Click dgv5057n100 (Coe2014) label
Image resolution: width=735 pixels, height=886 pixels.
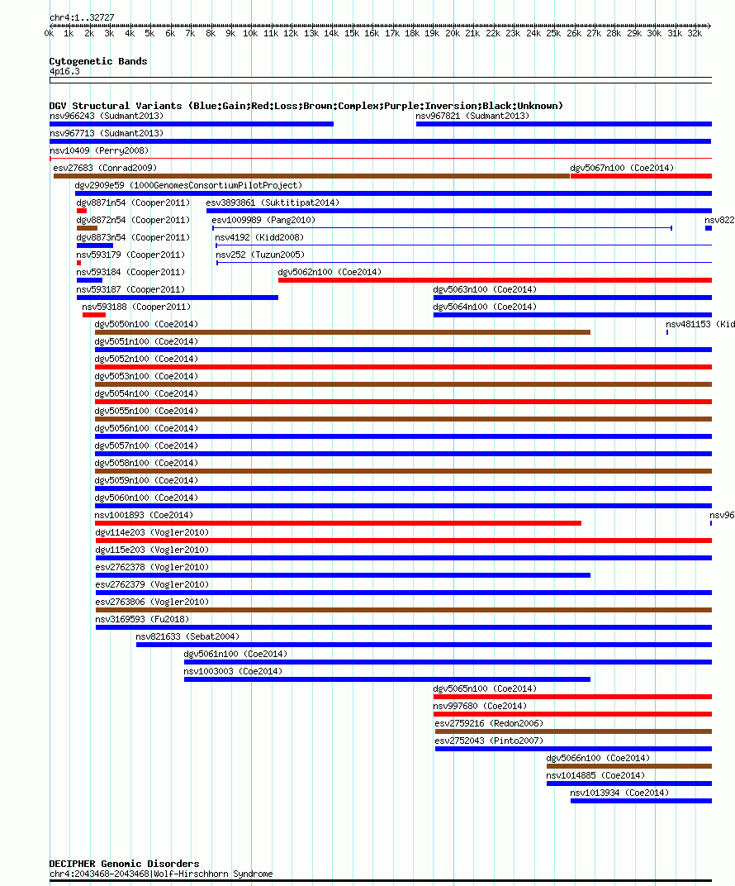point(146,445)
